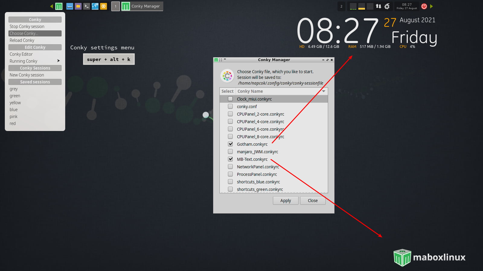Click the 'conky.conf' name in list
This screenshot has width=483, height=271.
pyautogui.click(x=247, y=107)
